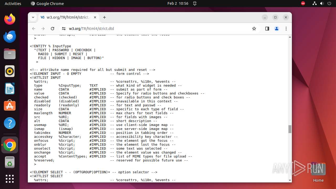The width and height of the screenshot is (336, 189).
Task: Click the '(ismap)' value text
Action: click(x=66, y=129)
